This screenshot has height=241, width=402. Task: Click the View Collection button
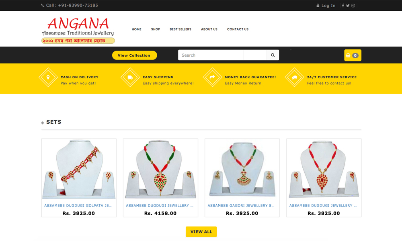(x=134, y=55)
